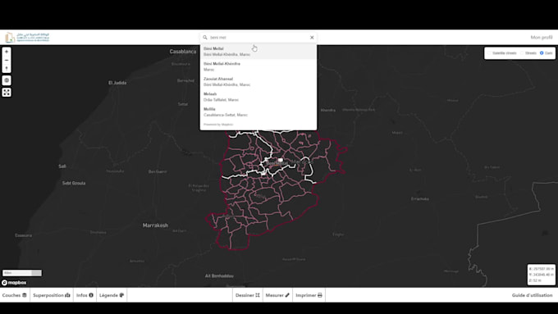Screen dimensions: 558x314
Task: Open the Couches layers panel
Action: 15,295
